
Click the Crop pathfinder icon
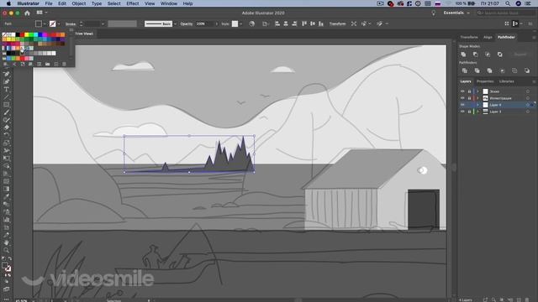coord(503,70)
